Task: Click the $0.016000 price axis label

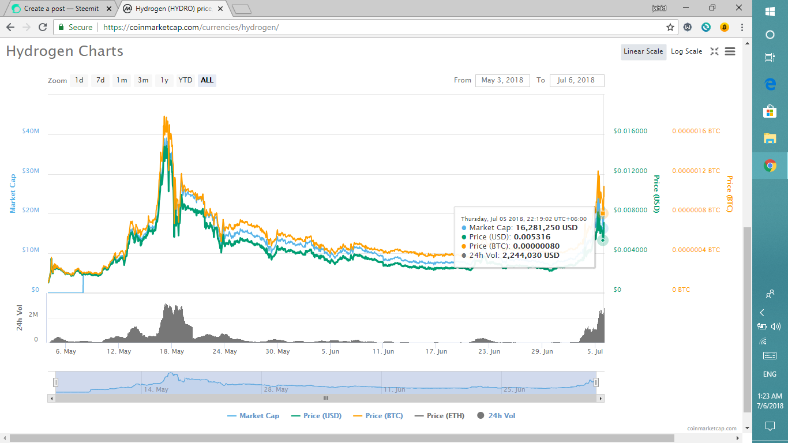Action: tap(631, 132)
